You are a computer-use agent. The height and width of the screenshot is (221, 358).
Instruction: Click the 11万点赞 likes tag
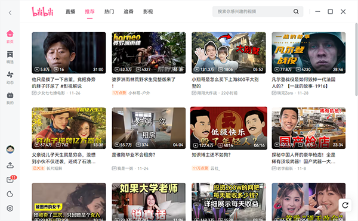tap(200, 169)
